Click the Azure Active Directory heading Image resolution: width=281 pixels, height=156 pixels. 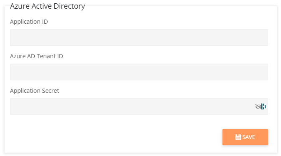click(x=48, y=6)
